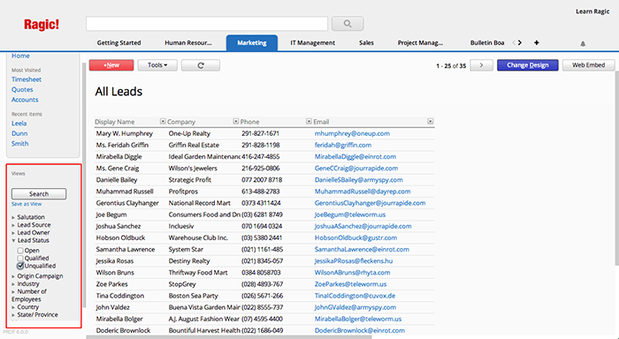Viewport: 619px width, 339px height.
Task: Open Phone column dropdown
Action: point(309,122)
